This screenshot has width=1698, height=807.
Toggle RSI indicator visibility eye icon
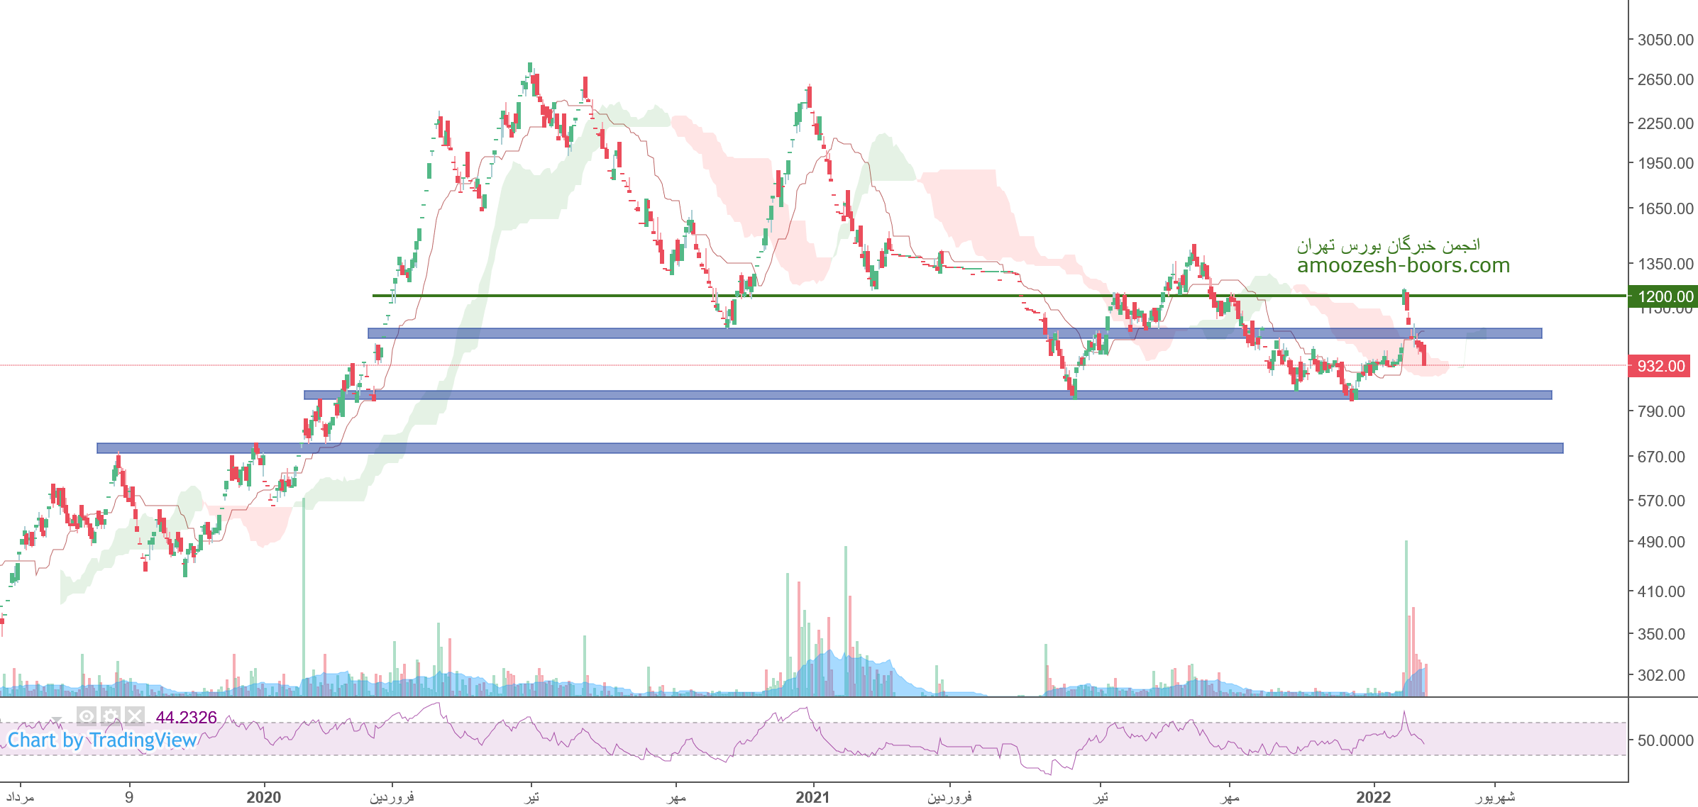[x=87, y=716]
